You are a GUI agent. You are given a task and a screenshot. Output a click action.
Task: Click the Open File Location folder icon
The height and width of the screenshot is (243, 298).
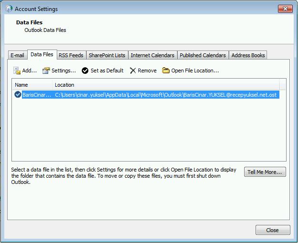coord(166,71)
